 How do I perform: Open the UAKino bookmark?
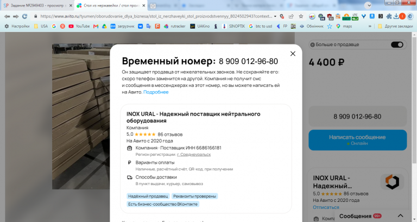click(200, 26)
